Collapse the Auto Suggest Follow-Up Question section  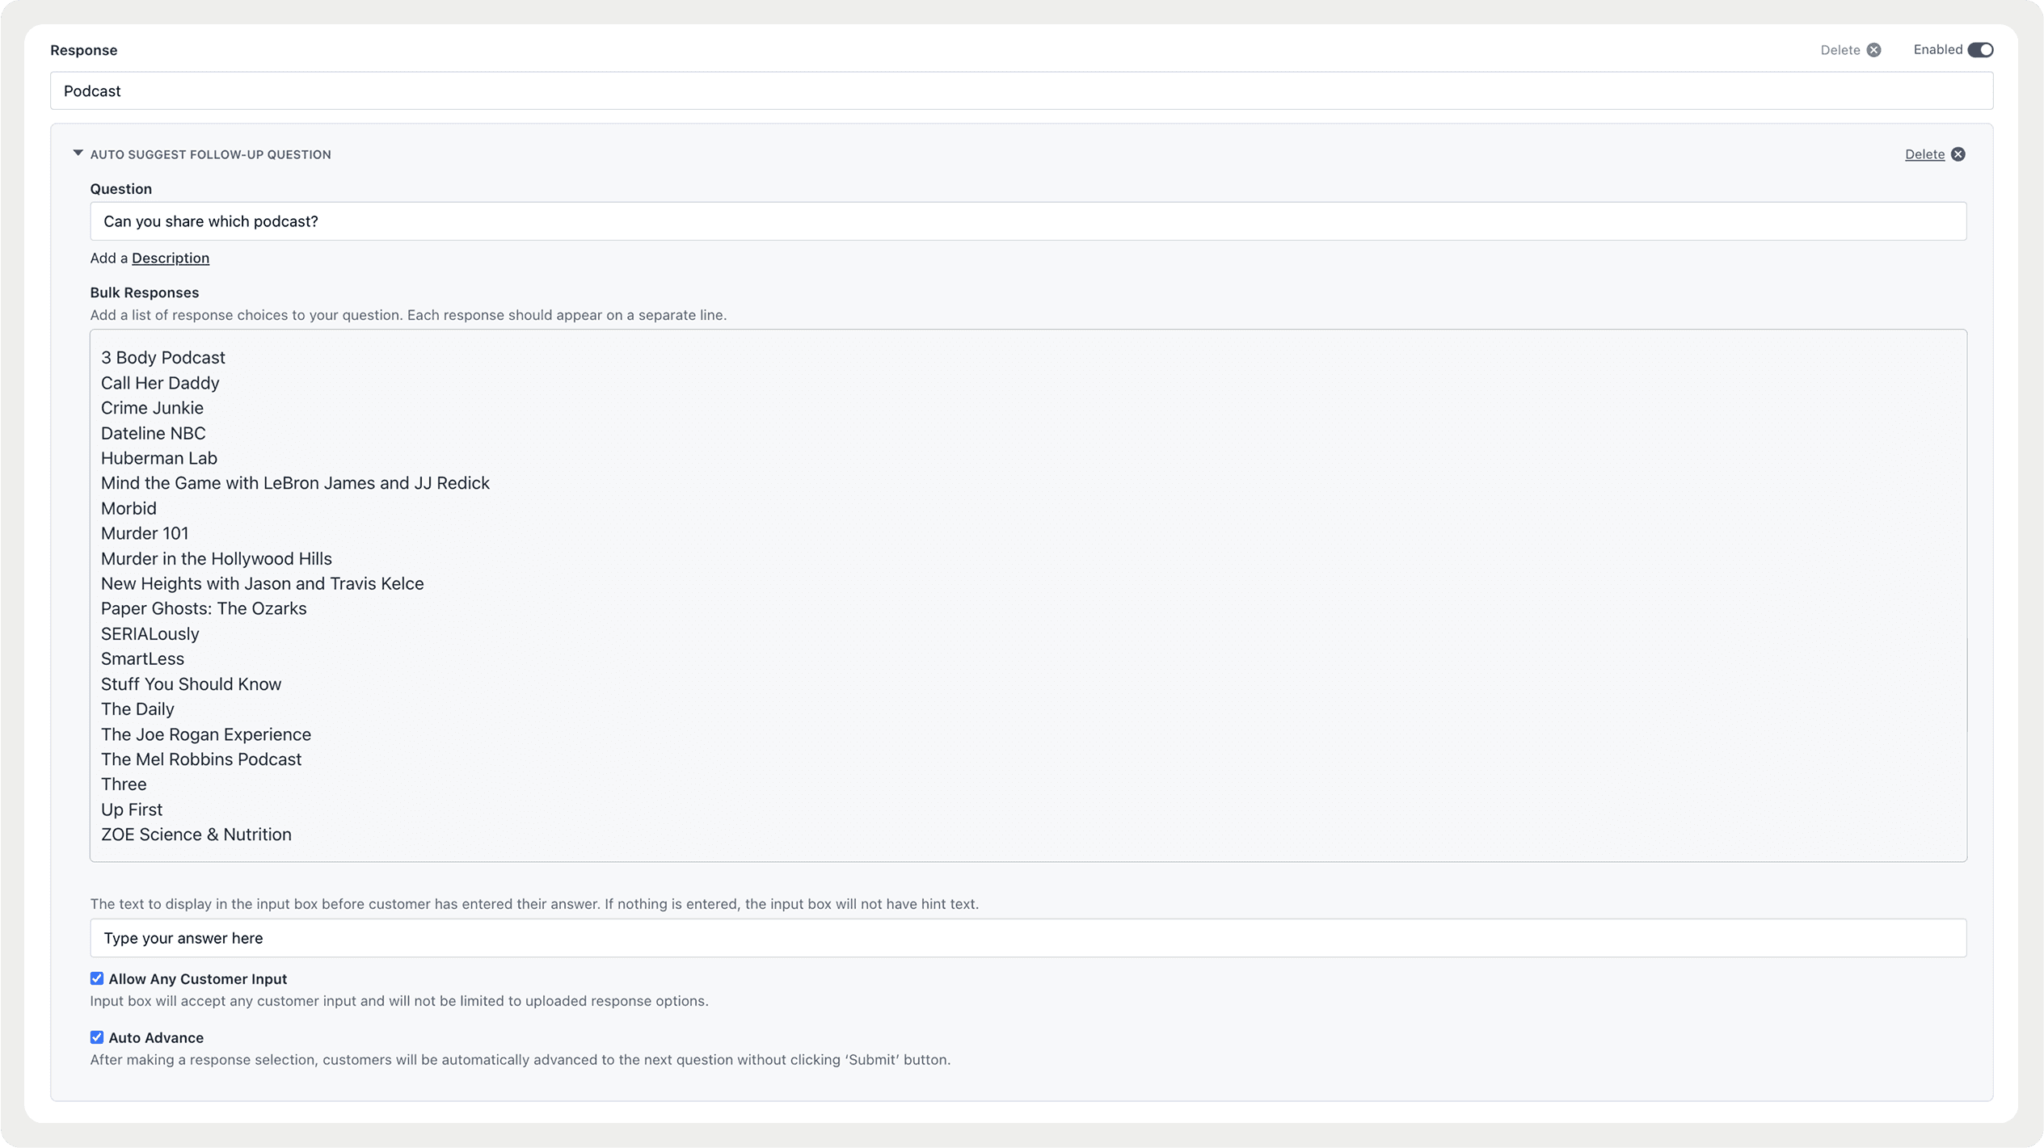point(78,153)
